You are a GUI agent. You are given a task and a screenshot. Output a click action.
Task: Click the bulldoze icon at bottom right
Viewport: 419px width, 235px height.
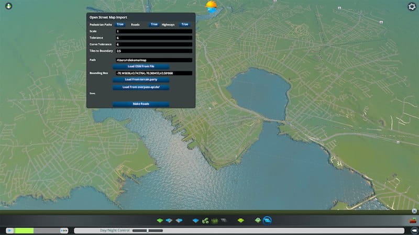(x=414, y=220)
